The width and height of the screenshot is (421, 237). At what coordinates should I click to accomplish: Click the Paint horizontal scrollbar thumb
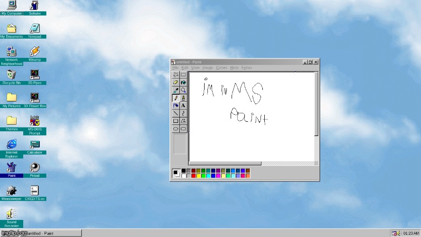[x=225, y=164]
